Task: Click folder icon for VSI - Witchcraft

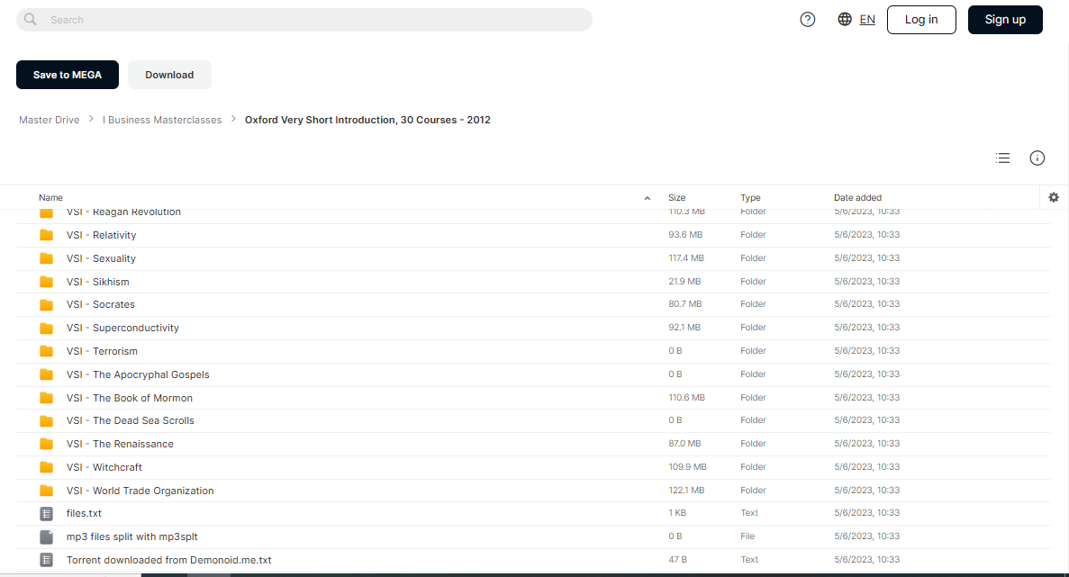Action: [46, 466]
